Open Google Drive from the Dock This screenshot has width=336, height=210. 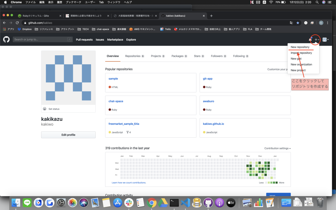163,202
